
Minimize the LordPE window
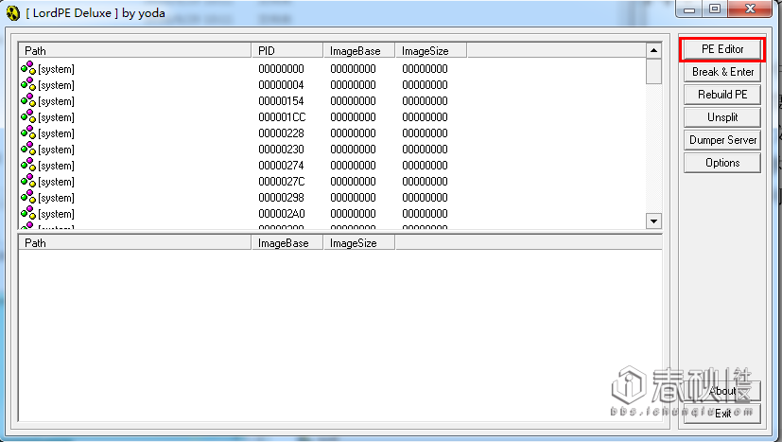pos(689,9)
